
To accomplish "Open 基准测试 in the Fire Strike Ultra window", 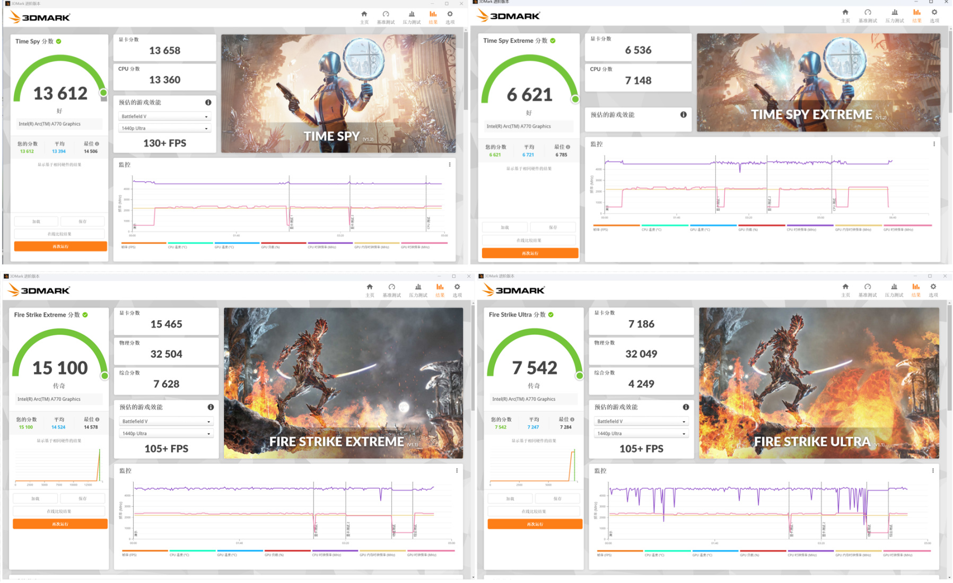I will pyautogui.click(x=868, y=290).
